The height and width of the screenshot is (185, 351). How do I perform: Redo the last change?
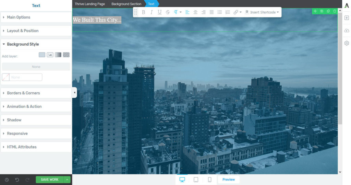(27, 180)
